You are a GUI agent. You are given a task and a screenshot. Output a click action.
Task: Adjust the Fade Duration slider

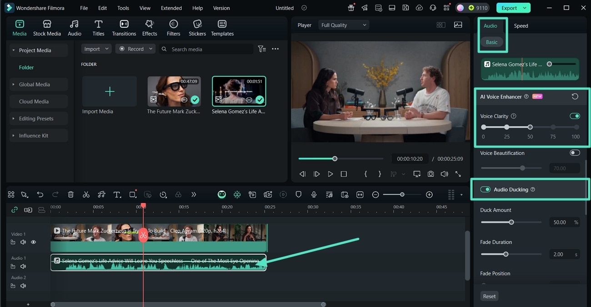click(511, 254)
